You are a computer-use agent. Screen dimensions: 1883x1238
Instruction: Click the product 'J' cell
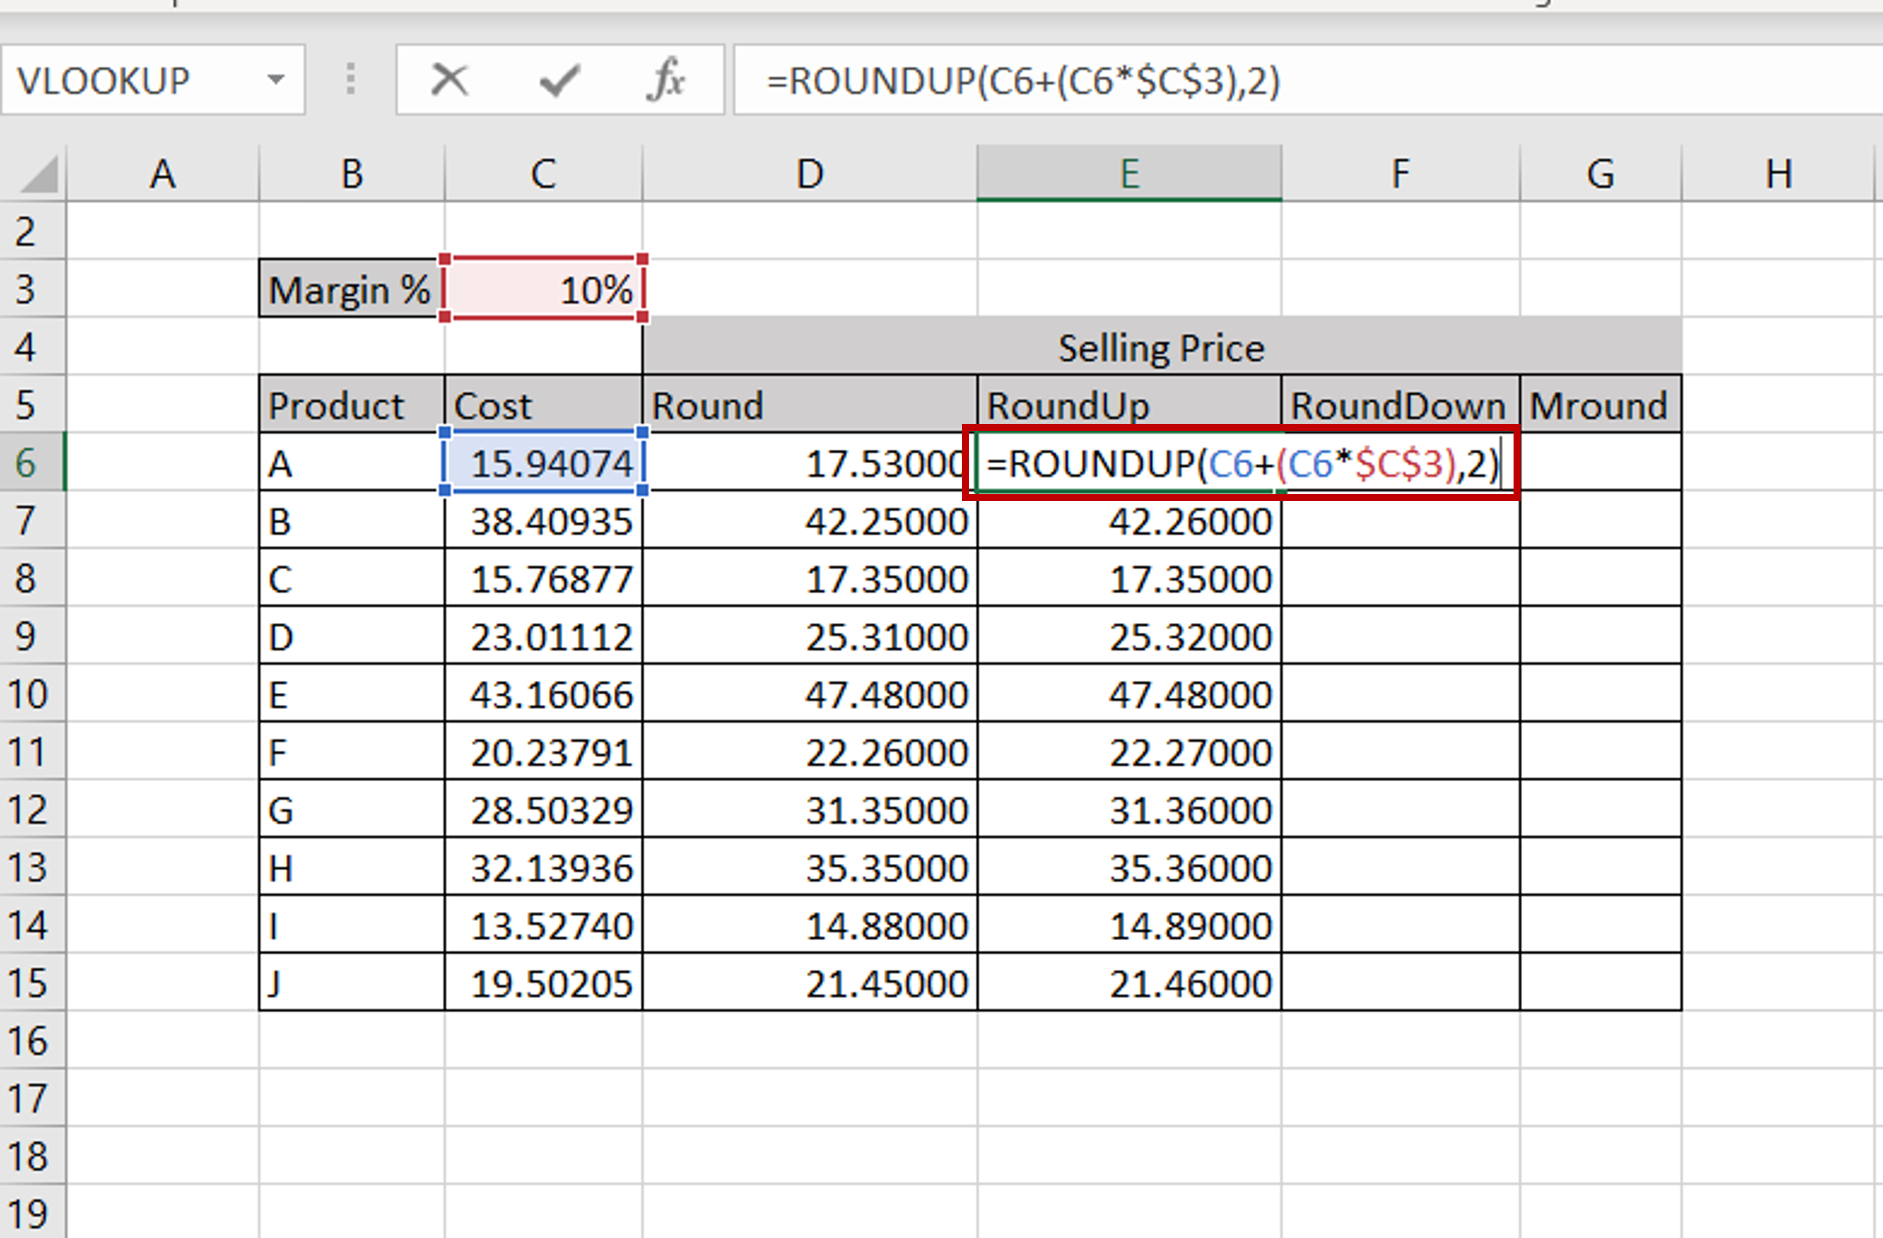(x=351, y=982)
